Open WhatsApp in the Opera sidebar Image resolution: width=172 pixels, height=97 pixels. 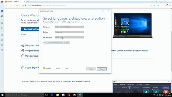point(2,16)
